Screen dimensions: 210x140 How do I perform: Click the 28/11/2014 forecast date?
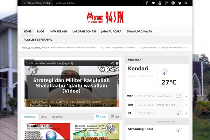point(147,113)
